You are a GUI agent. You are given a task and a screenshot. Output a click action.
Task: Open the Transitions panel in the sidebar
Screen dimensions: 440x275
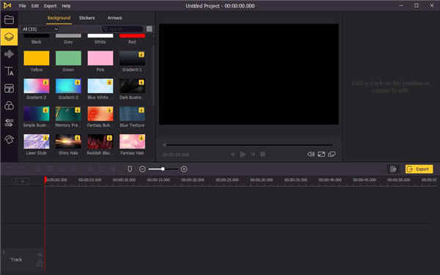coord(9,123)
